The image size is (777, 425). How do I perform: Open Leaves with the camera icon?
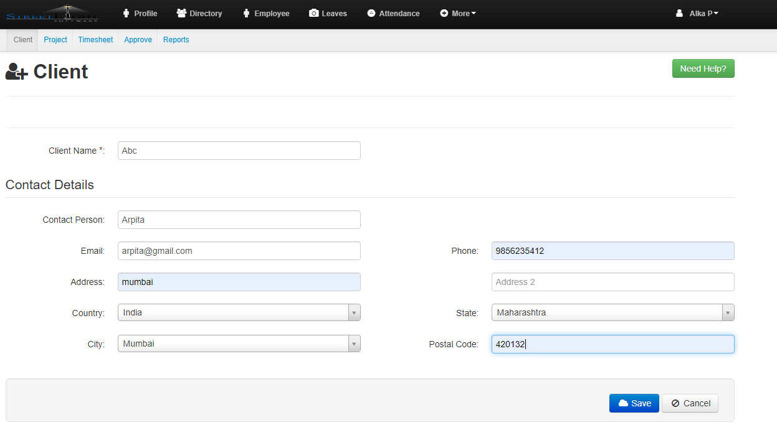click(328, 13)
